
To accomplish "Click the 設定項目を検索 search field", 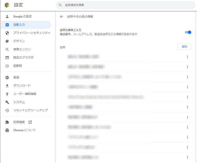I will 125,5.
